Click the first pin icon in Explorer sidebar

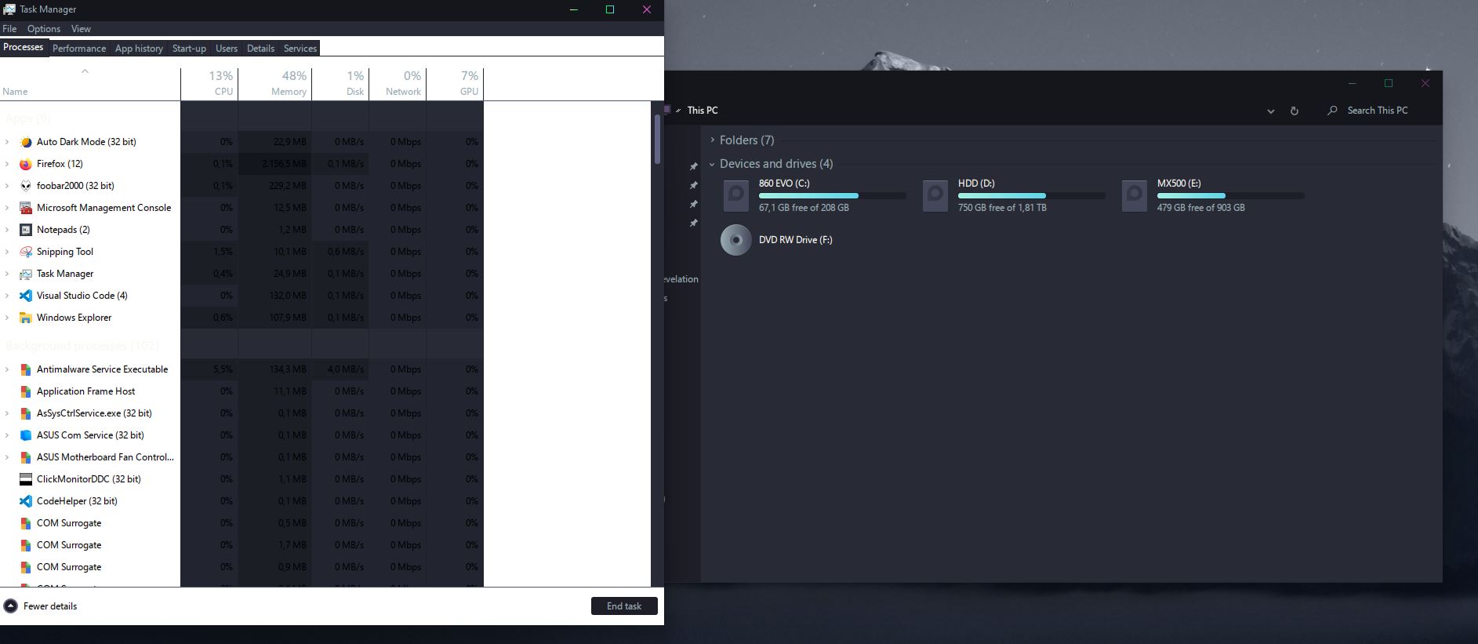[x=693, y=166]
